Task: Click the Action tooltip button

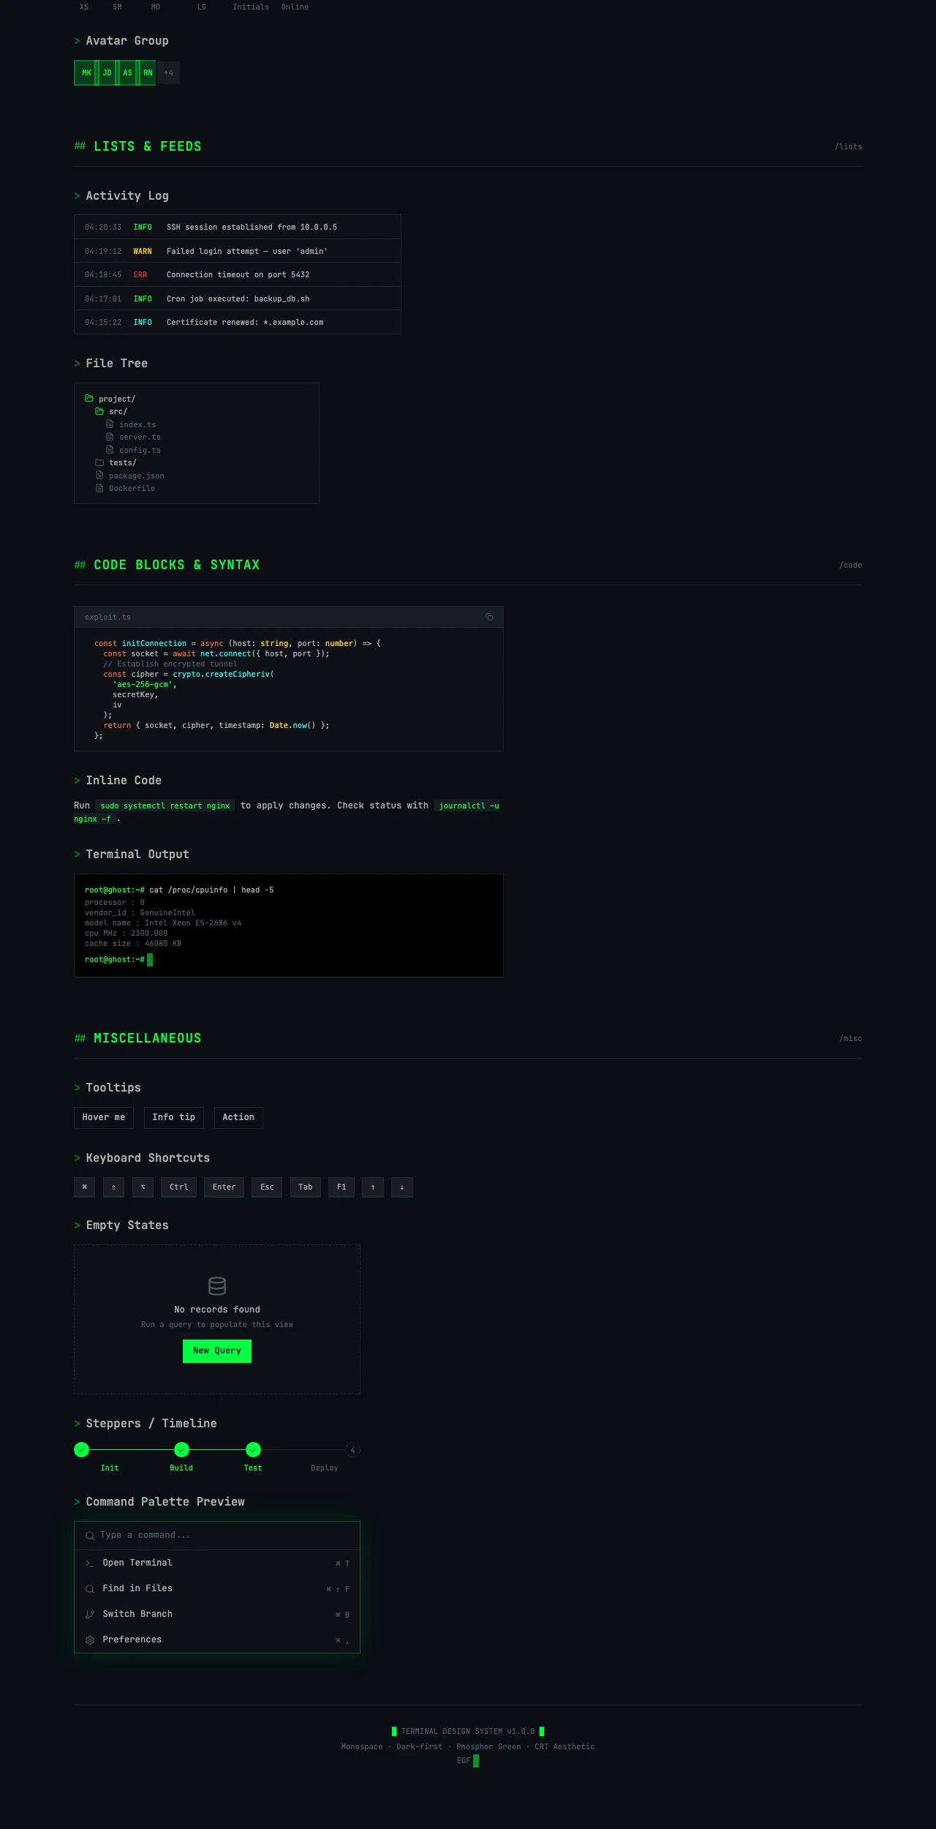Action: pyautogui.click(x=238, y=1117)
